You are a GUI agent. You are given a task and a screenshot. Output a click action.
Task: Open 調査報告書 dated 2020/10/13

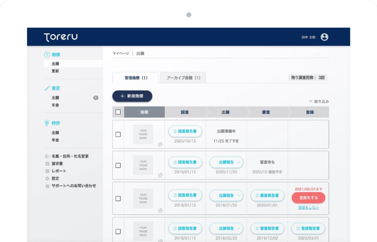(x=185, y=131)
